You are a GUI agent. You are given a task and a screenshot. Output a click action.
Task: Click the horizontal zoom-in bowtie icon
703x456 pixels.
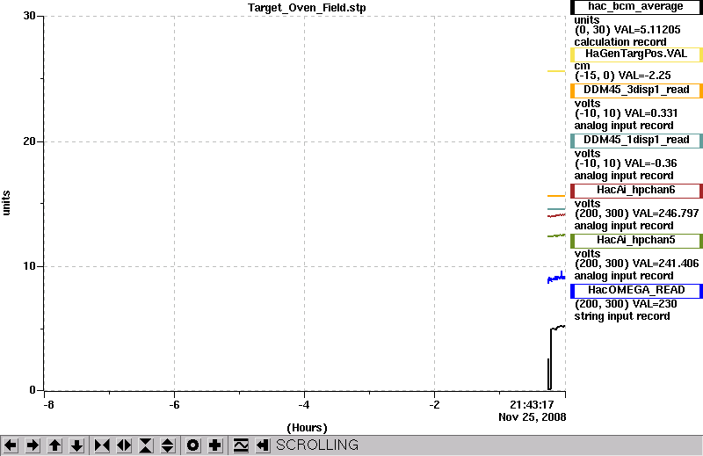click(102, 445)
